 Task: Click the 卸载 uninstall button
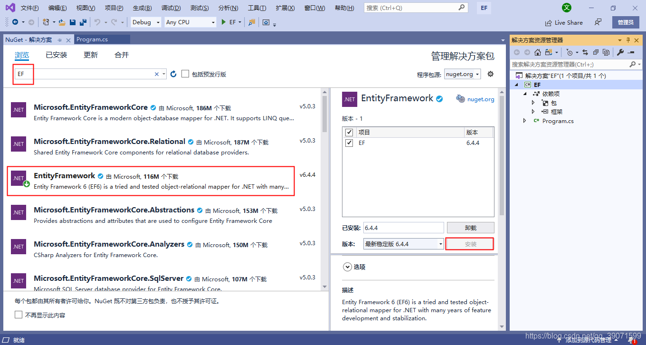[x=470, y=228]
